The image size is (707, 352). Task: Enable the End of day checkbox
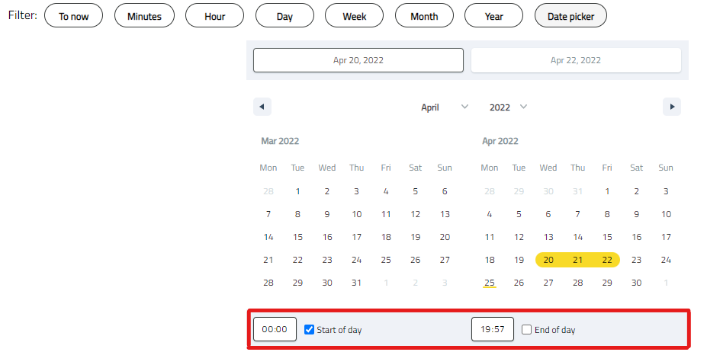tap(527, 330)
